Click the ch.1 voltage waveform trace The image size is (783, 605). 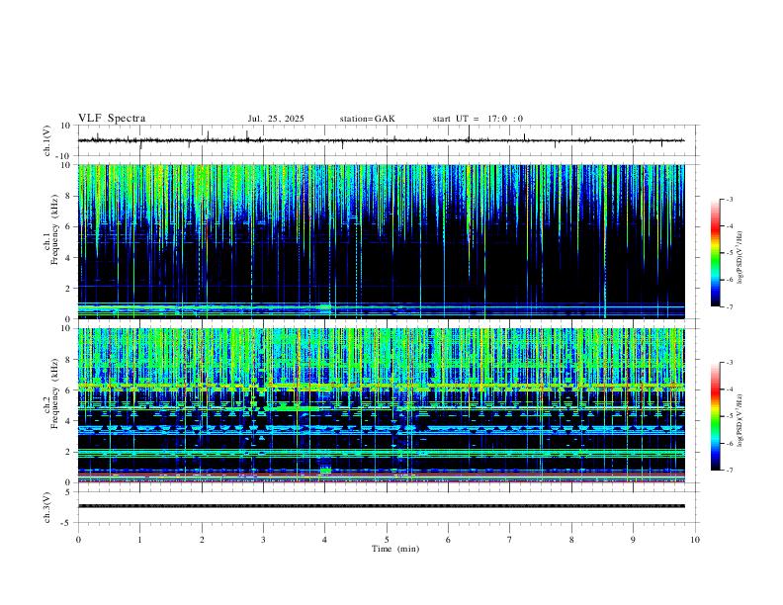pyautogui.click(x=381, y=140)
